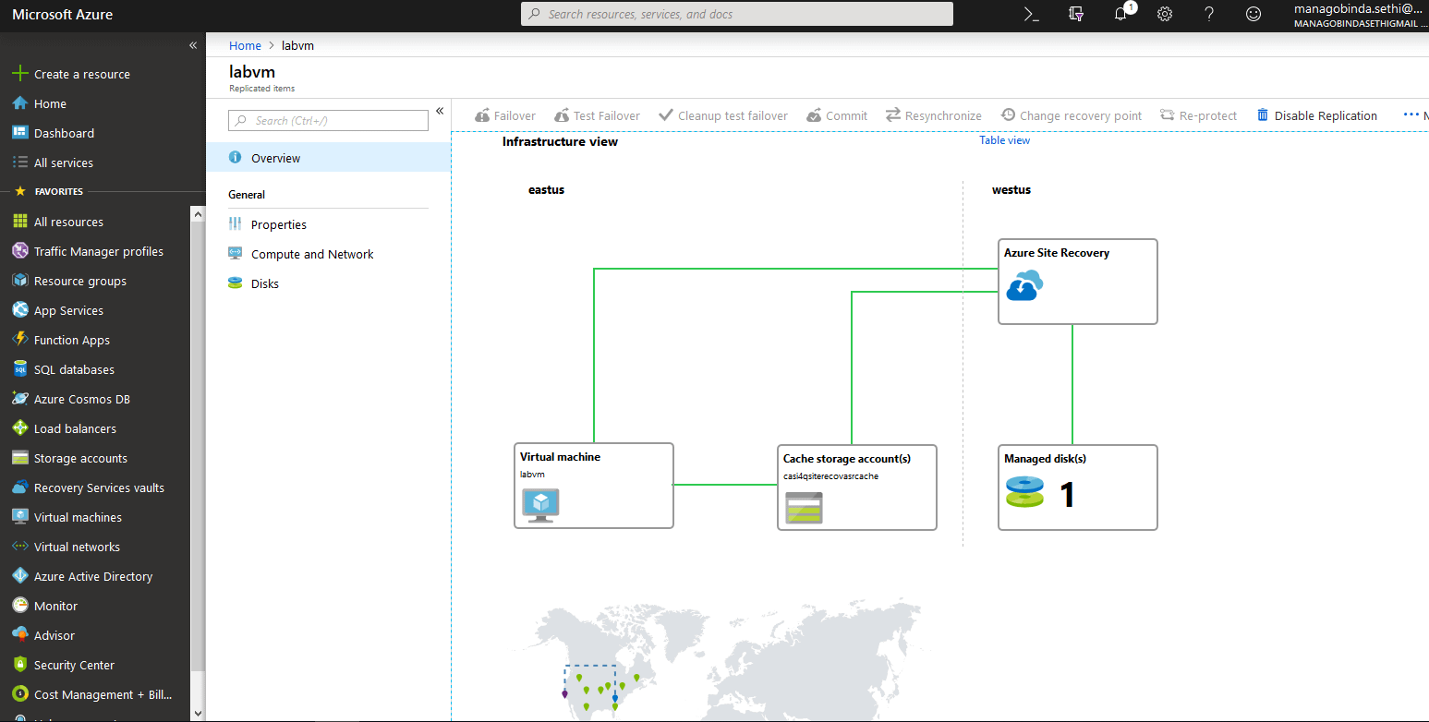The height and width of the screenshot is (722, 1429).
Task: Click the Load balancers icon
Action: [x=19, y=428]
